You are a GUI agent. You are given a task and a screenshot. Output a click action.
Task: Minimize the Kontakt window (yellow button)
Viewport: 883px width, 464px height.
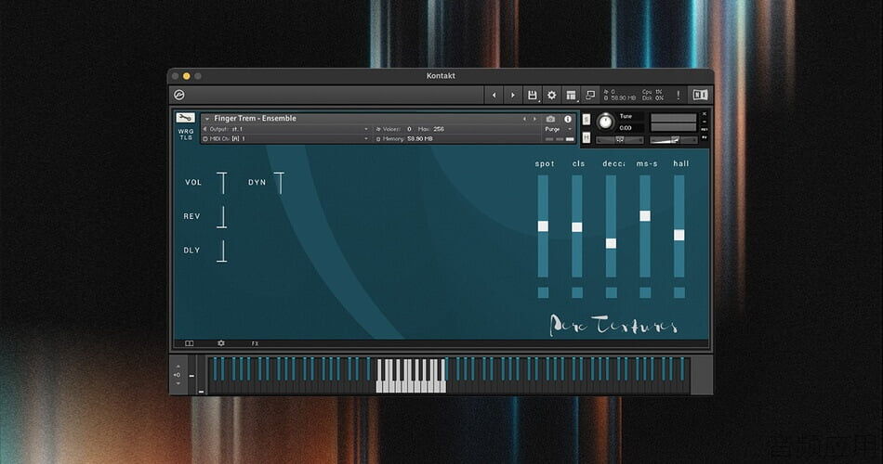pos(187,76)
